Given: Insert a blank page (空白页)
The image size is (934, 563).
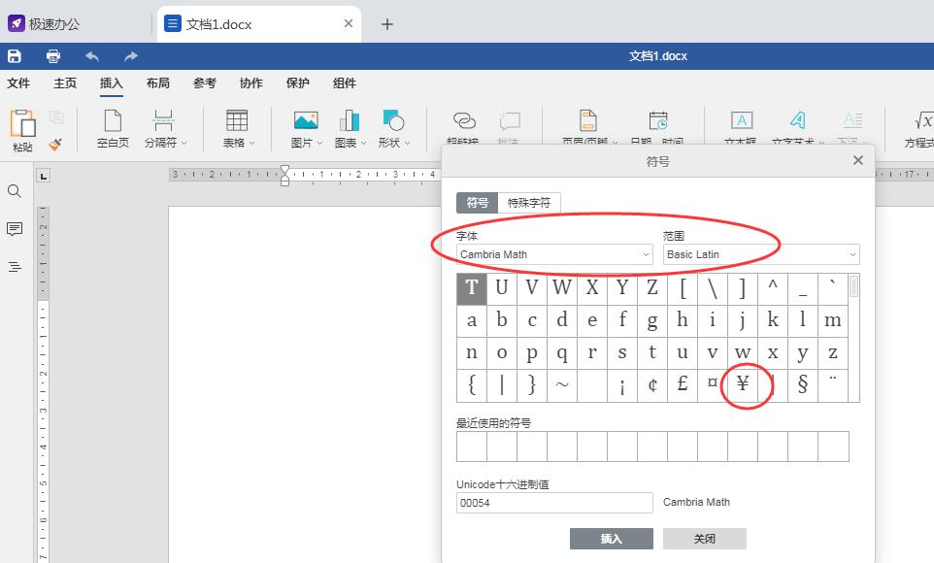Looking at the screenshot, I should pos(113,128).
